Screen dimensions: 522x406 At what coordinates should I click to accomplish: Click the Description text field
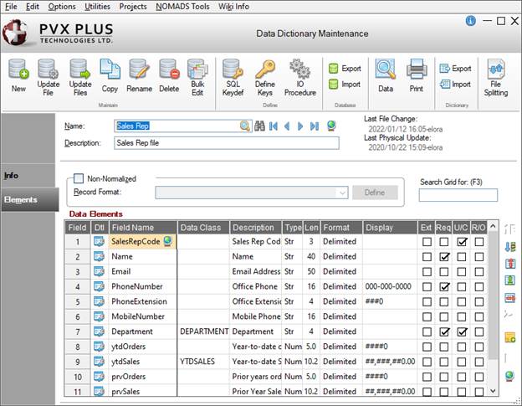click(226, 143)
